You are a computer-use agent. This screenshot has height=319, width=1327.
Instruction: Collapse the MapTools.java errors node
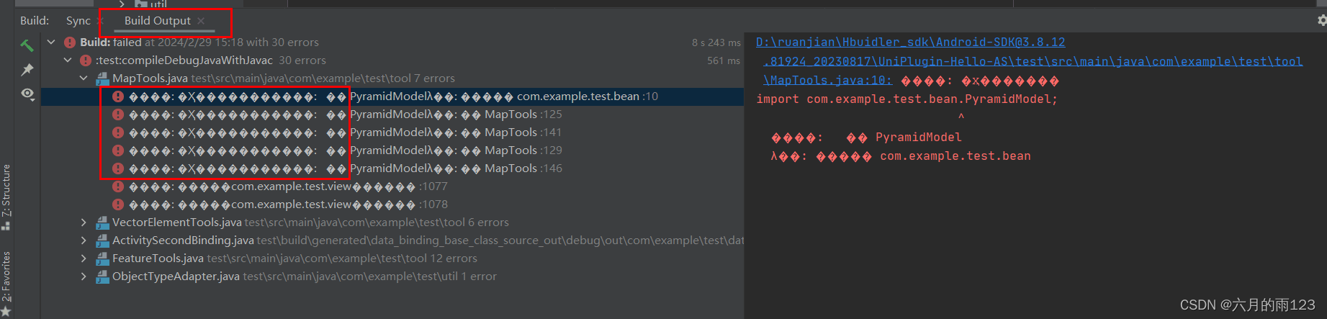click(84, 78)
